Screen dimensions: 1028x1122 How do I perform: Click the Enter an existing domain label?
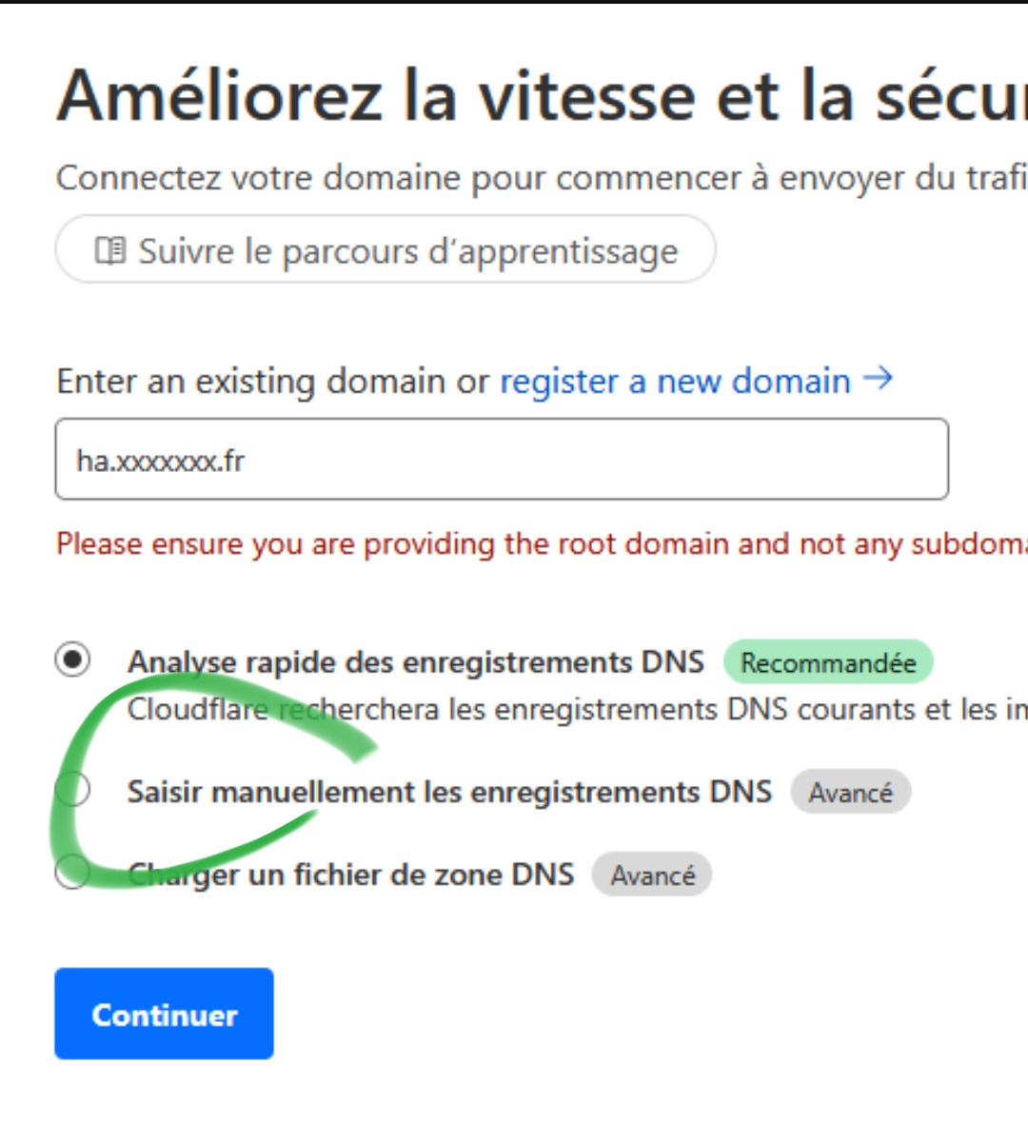[x=273, y=381]
